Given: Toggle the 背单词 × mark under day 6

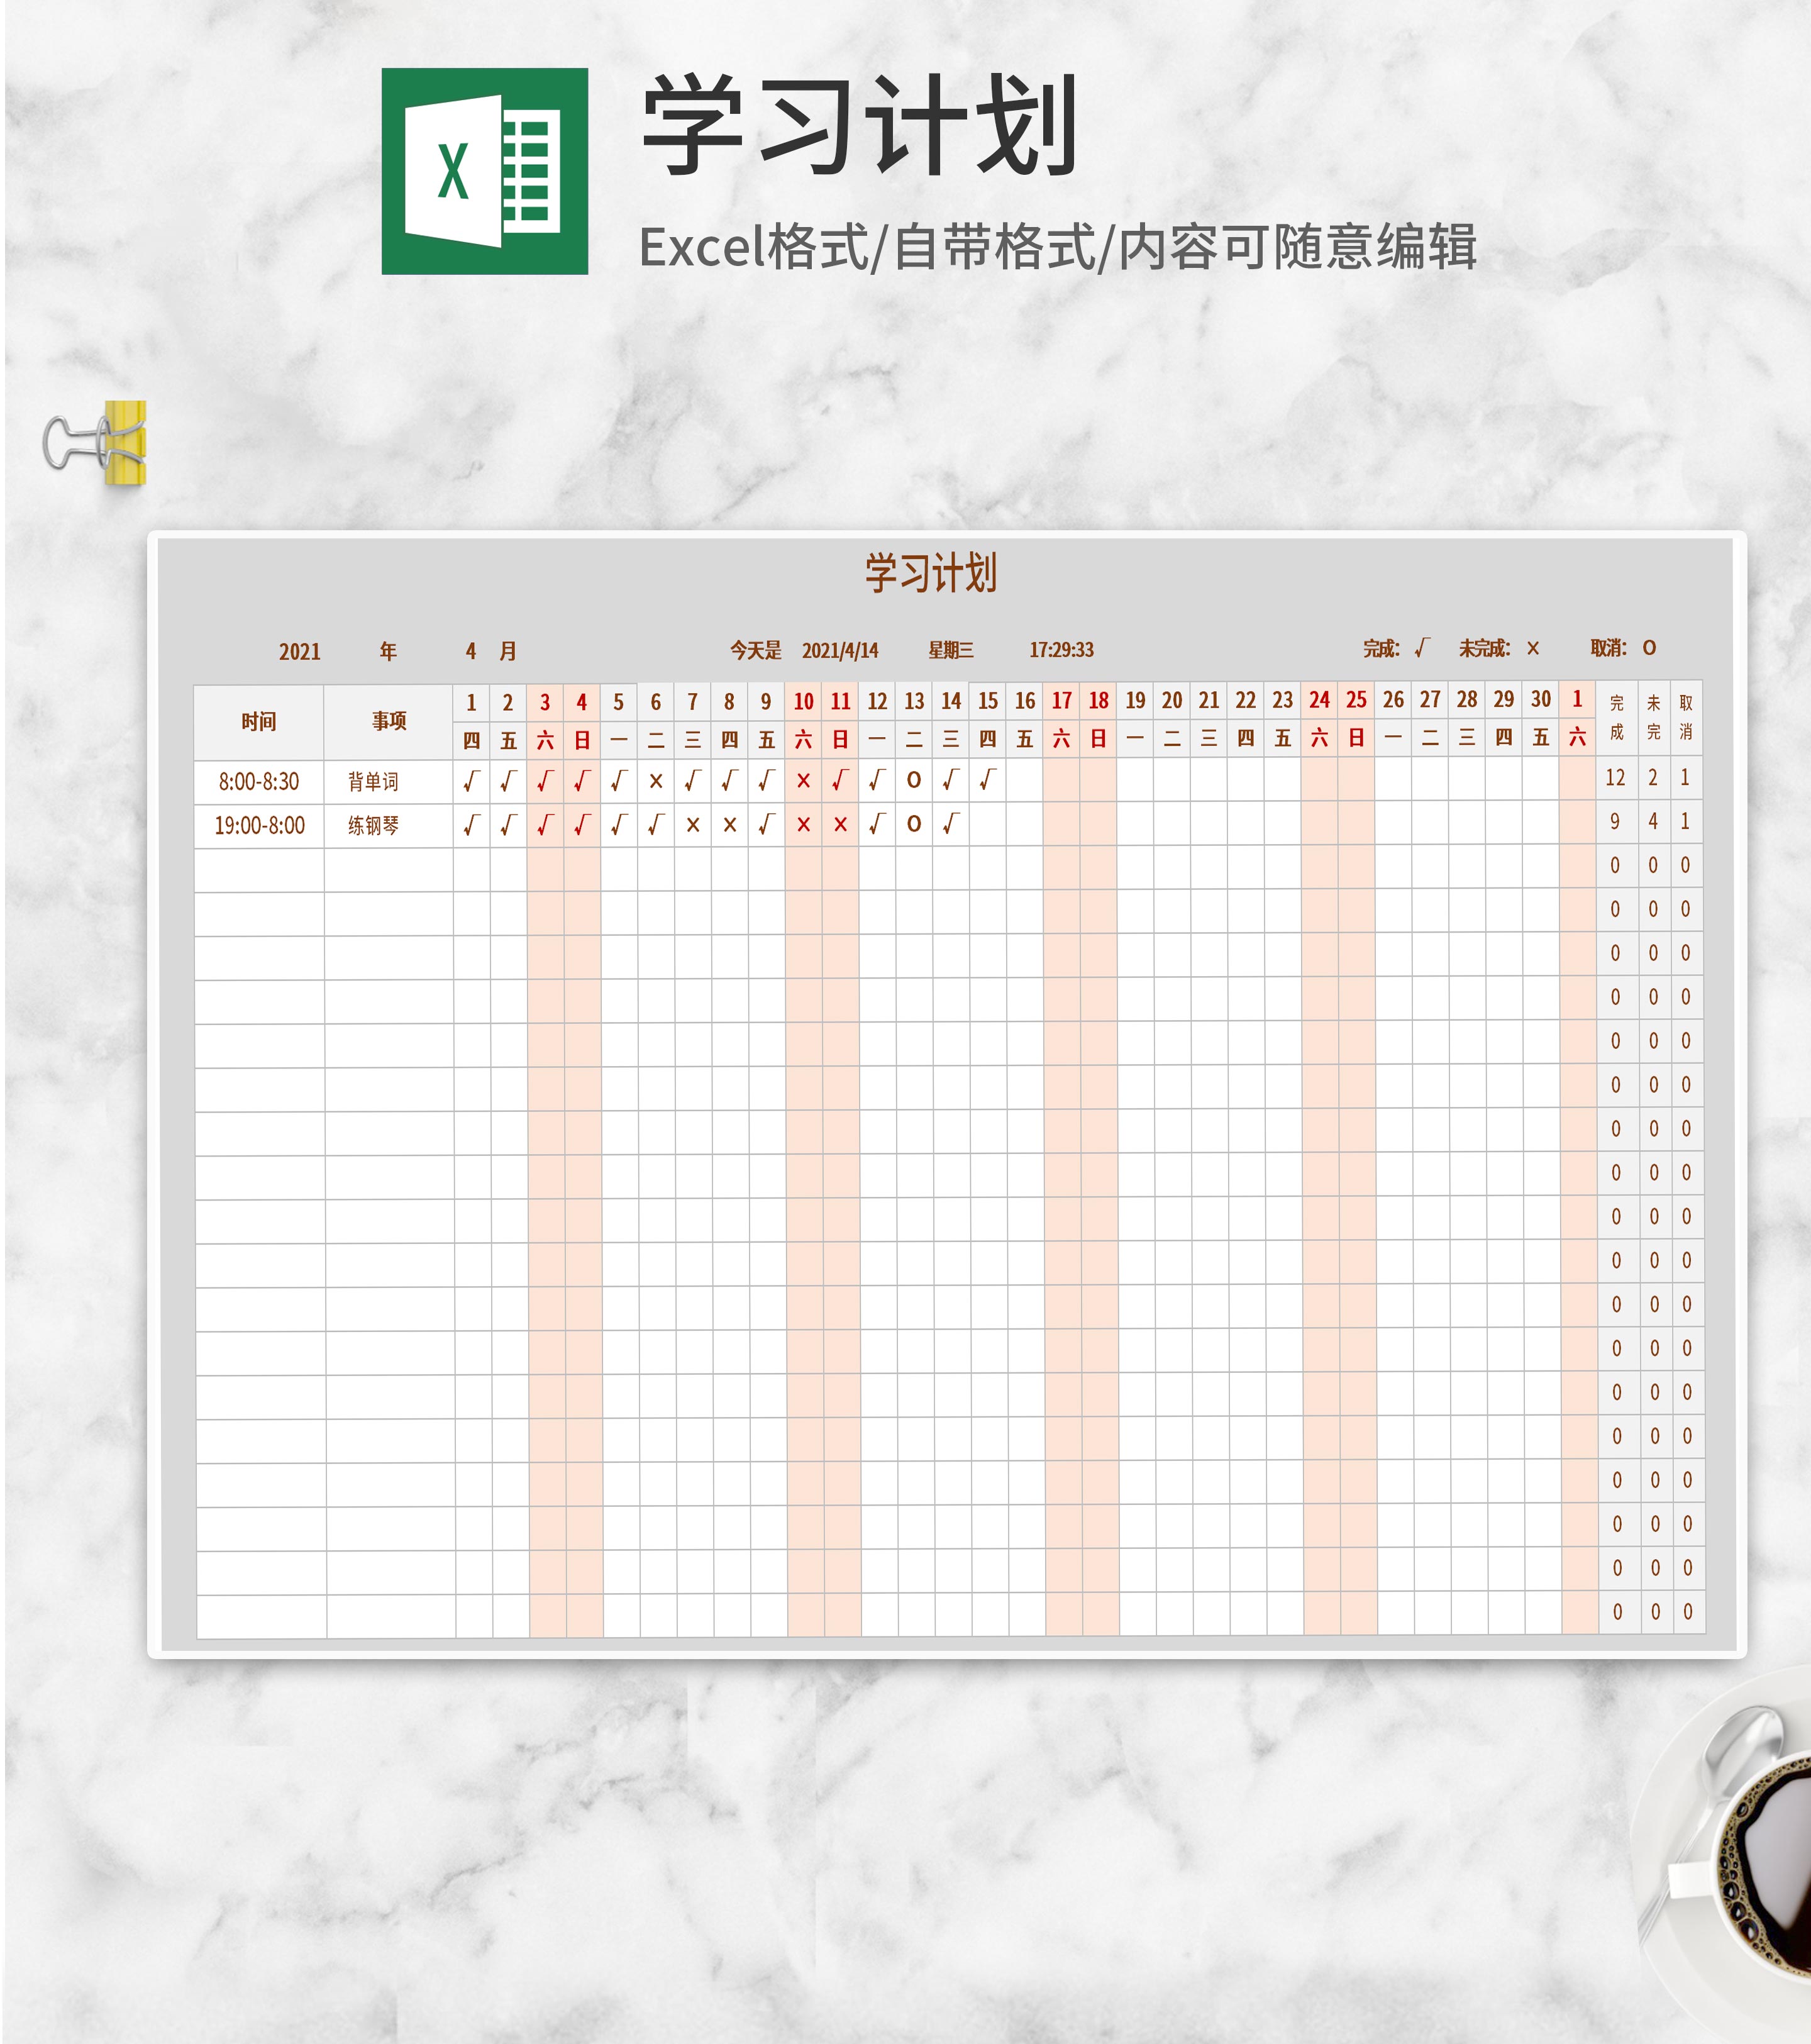Looking at the screenshot, I should 656,781.
